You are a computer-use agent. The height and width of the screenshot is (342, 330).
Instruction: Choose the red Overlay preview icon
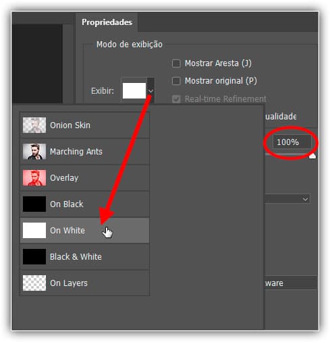coord(34,177)
